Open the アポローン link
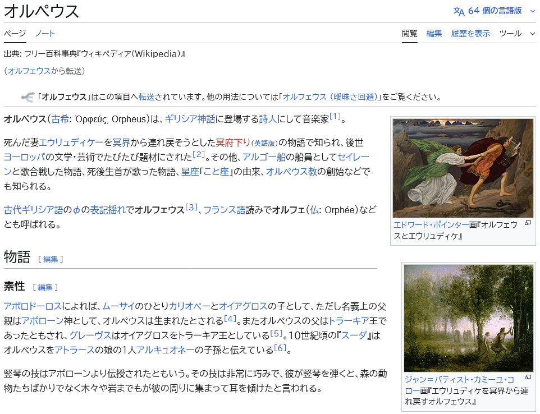This screenshot has height=414, width=540. [x=42, y=321]
